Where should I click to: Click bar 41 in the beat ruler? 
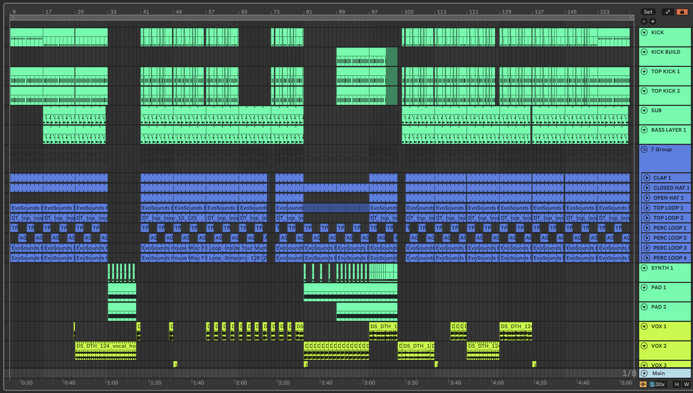(x=146, y=12)
